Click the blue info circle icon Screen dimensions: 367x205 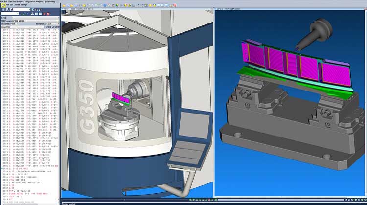click(x=105, y=5)
